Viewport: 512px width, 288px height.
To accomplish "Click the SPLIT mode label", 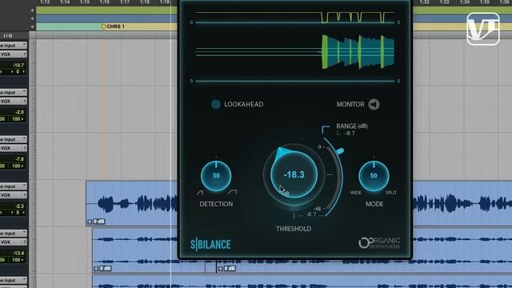I will click(x=391, y=193).
